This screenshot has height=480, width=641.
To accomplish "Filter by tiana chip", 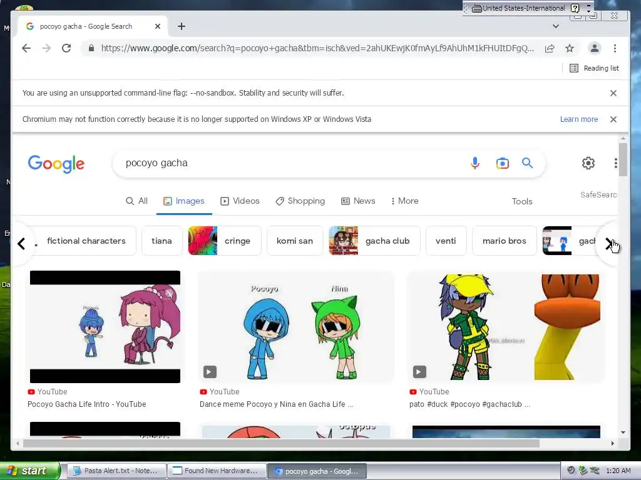I will pos(162,241).
